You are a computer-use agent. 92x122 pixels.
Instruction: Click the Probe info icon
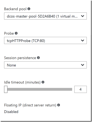pyautogui.click(x=16, y=33)
